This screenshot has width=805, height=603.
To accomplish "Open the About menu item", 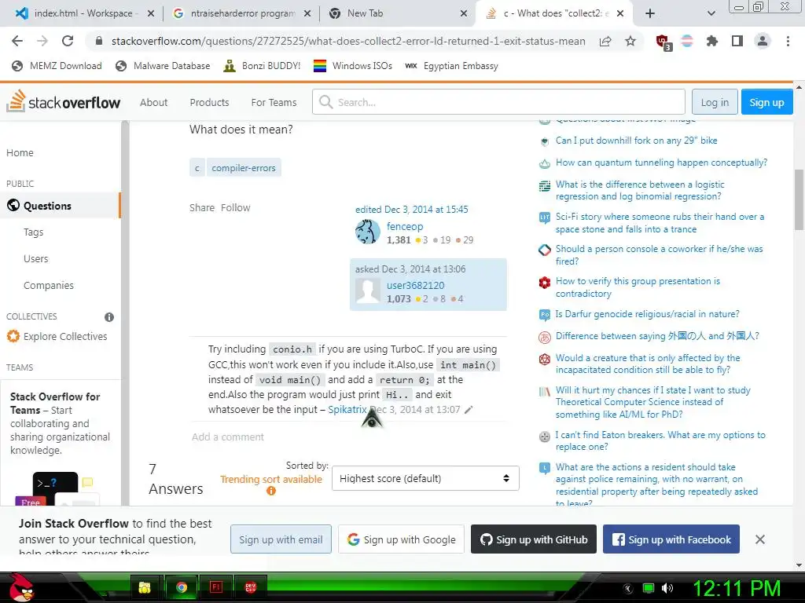I will pyautogui.click(x=153, y=103).
